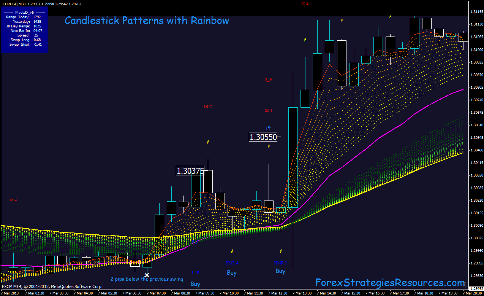The image size is (484, 296).
Task: Select the Swap Short: -1.41 row
Action: point(25,44)
